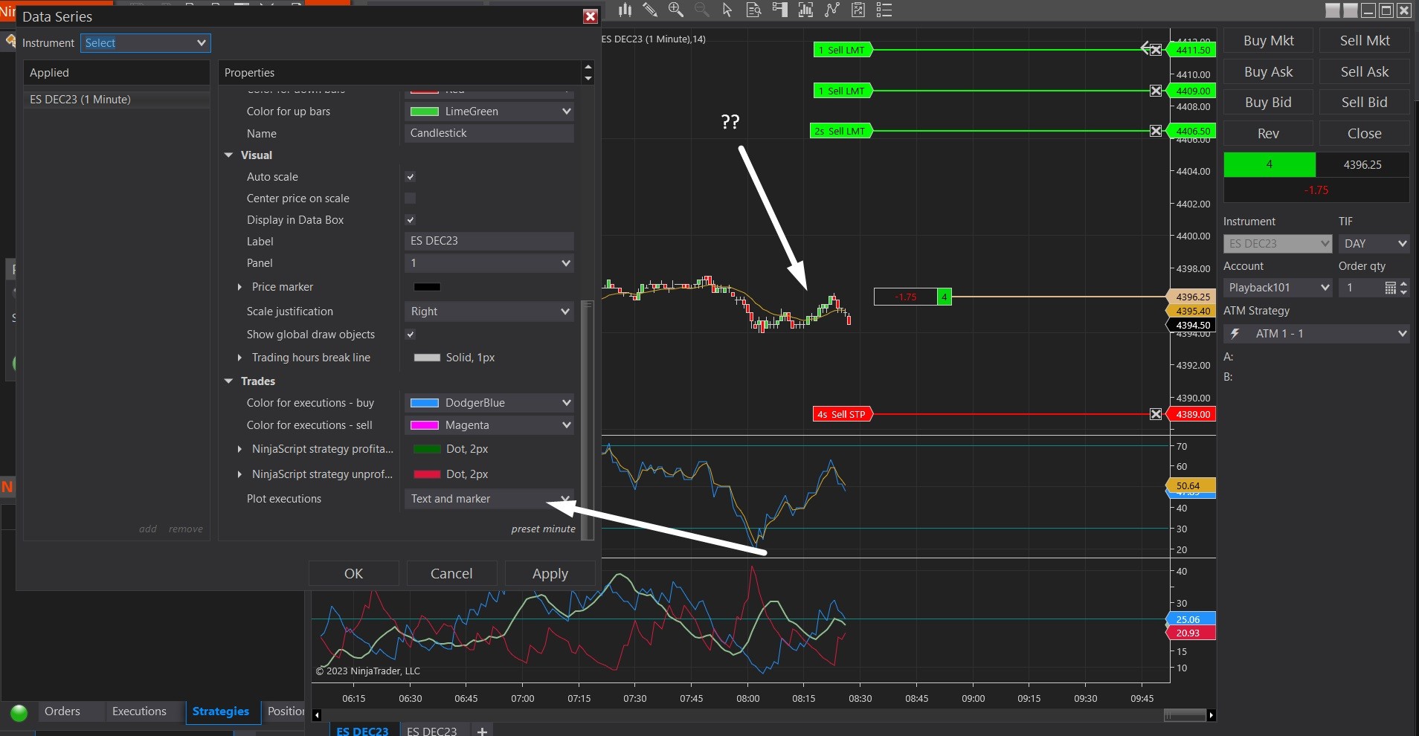Open the TIF DAY dropdown
1419x736 pixels.
click(1374, 244)
